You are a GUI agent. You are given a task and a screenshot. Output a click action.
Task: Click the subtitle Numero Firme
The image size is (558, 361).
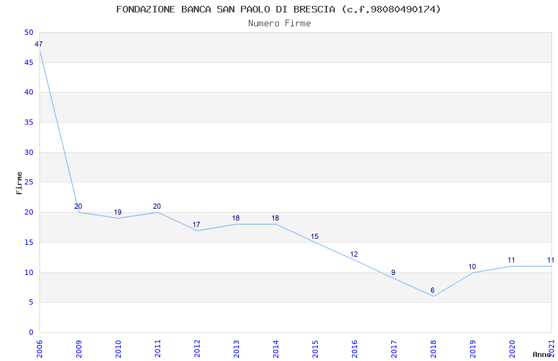click(280, 23)
